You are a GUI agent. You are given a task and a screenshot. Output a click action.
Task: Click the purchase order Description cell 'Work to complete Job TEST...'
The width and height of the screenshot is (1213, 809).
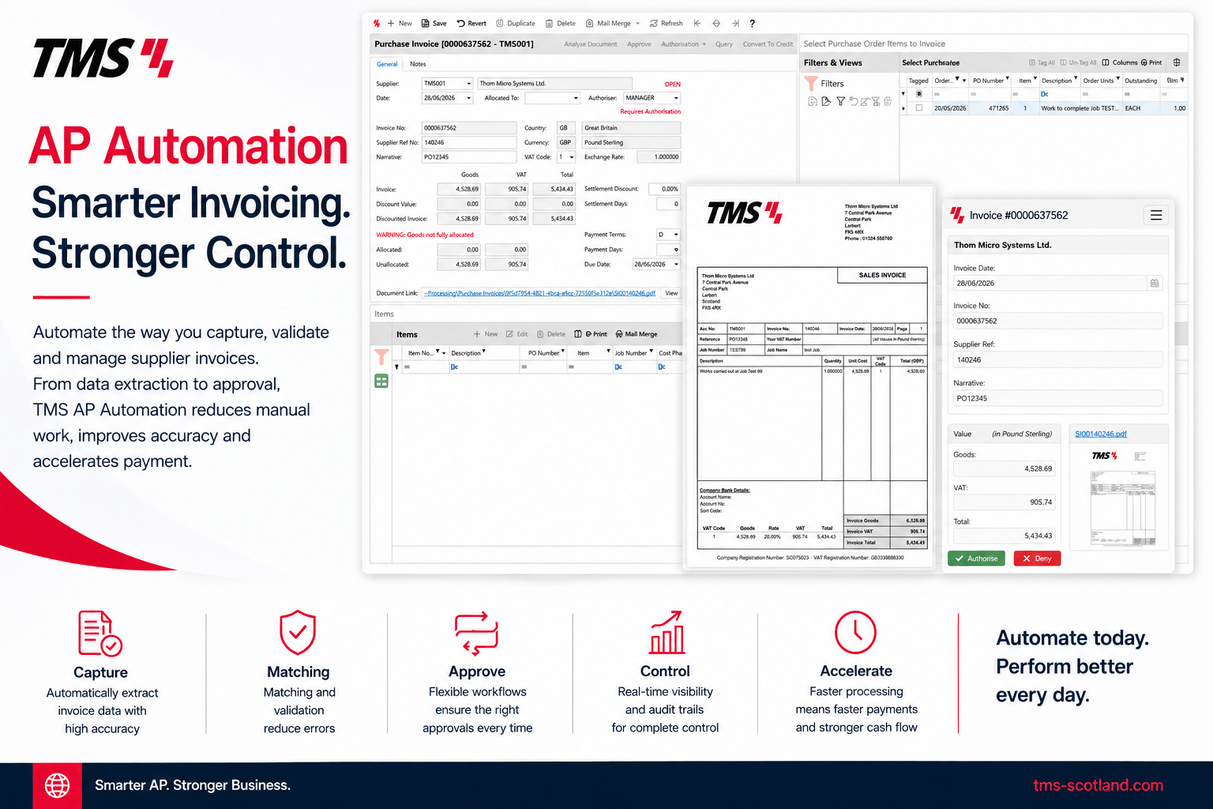click(x=1080, y=108)
